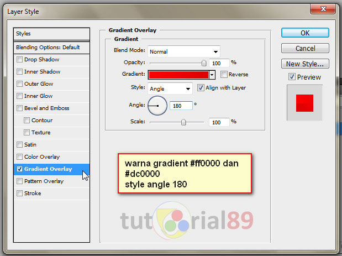Click the red style preview thumbnail
This screenshot has height=256, width=342.
pyautogui.click(x=304, y=103)
